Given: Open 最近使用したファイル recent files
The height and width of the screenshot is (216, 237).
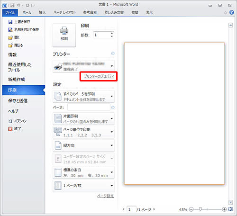Looking at the screenshot, I should pyautogui.click(x=20, y=67).
